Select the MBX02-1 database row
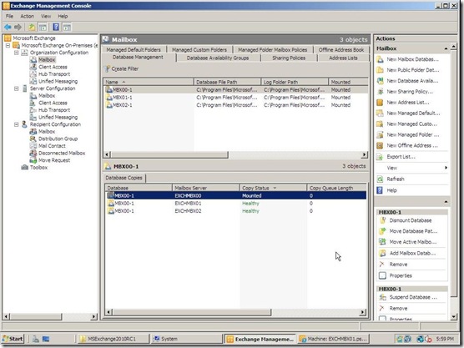The width and height of the screenshot is (464, 348). (235, 105)
